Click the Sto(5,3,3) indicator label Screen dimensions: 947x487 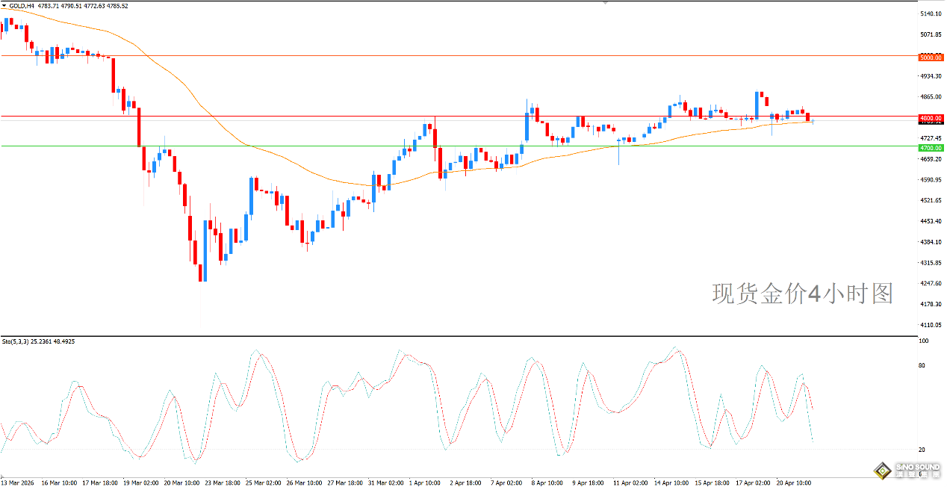click(16, 341)
